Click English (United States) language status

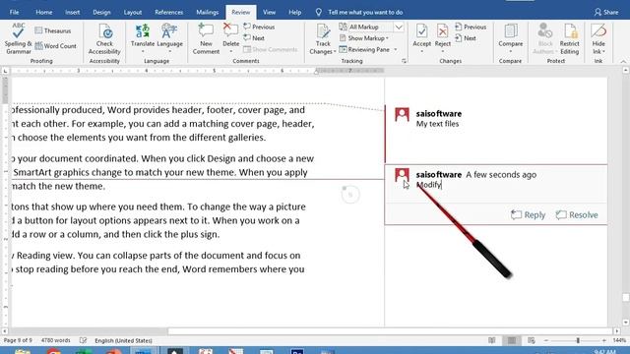point(123,340)
